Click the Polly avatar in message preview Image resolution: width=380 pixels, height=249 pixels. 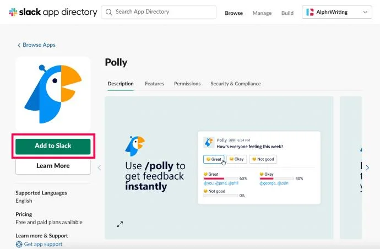[x=209, y=142]
